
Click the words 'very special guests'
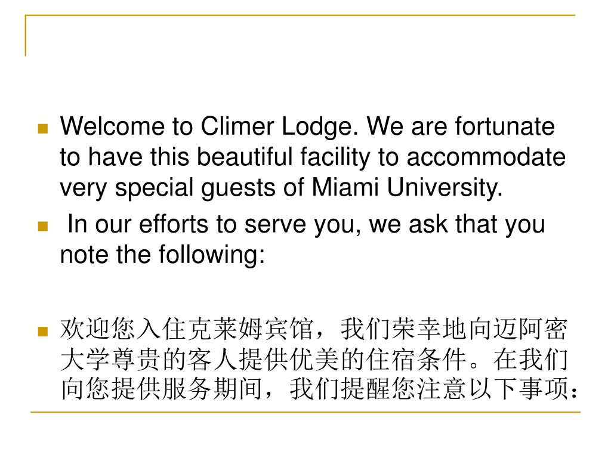tap(168, 188)
